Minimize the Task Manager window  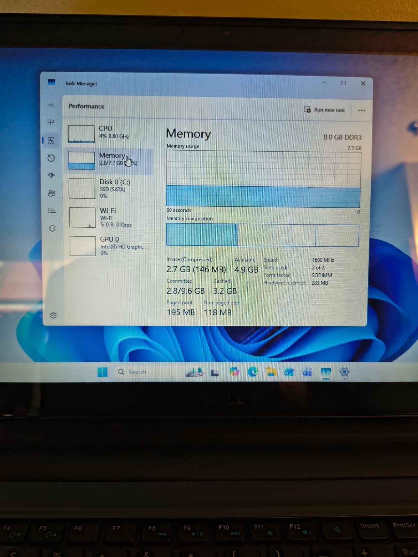324,83
